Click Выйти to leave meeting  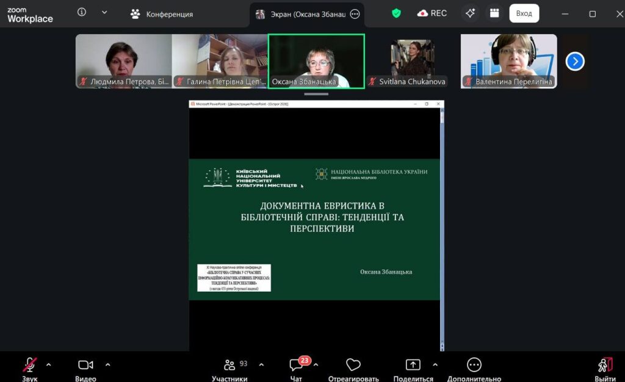605,369
